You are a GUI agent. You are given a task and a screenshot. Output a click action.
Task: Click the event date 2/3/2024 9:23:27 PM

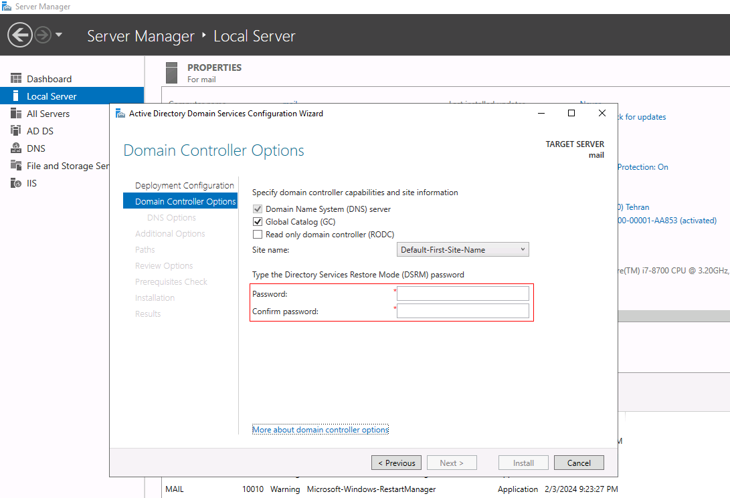pos(581,489)
